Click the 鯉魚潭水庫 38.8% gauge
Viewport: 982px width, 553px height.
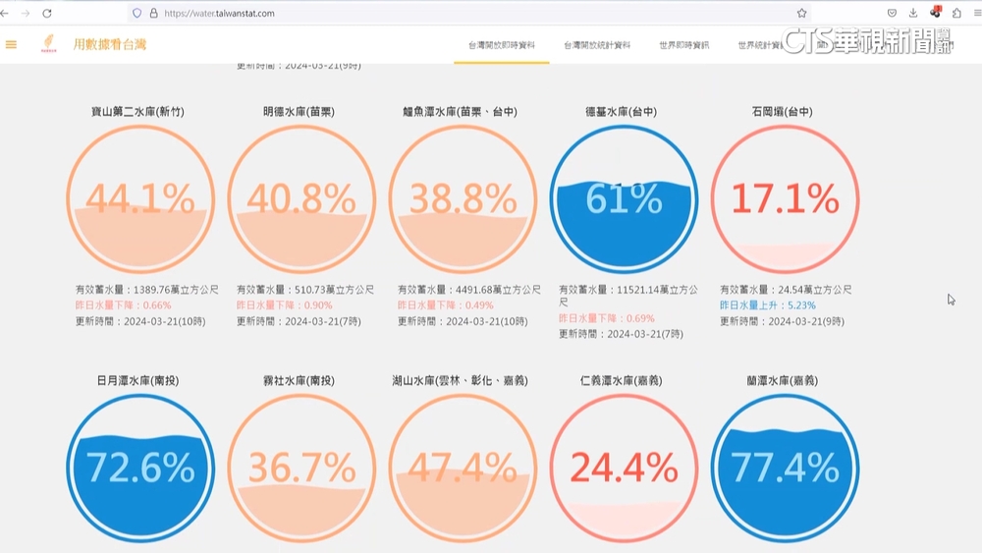(463, 199)
